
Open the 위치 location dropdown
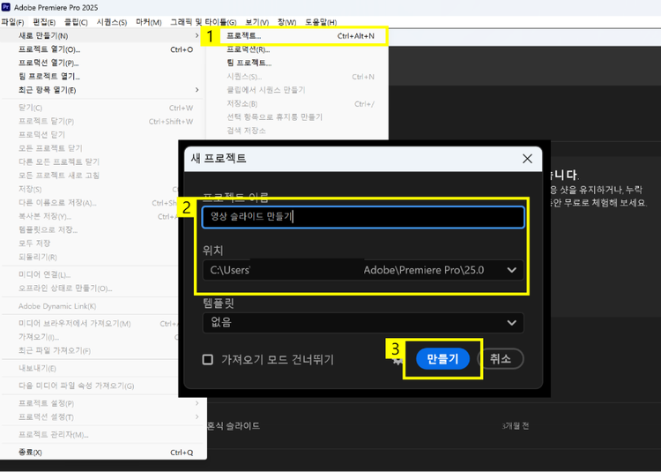pyautogui.click(x=363, y=270)
